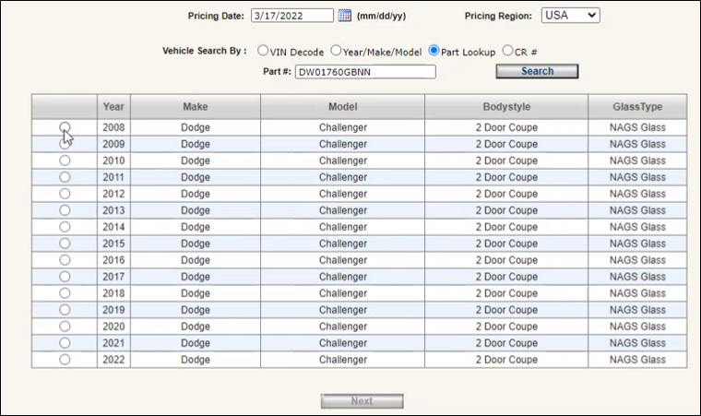Screen dimensions: 701x416
Task: Click the Bodystyle column header
Action: pyautogui.click(x=506, y=106)
